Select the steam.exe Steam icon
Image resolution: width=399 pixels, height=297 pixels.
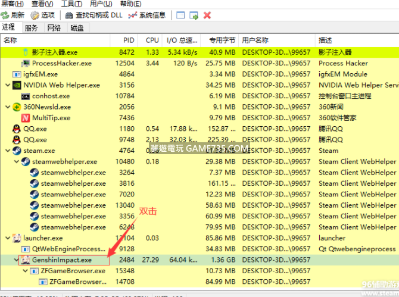click(x=17, y=151)
